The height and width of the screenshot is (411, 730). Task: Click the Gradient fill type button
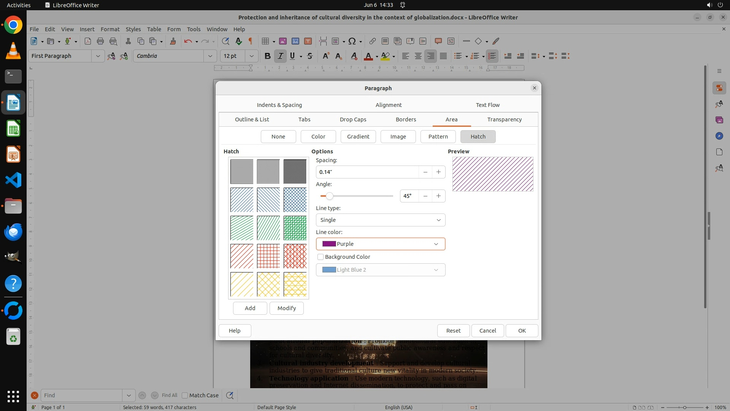358,137
